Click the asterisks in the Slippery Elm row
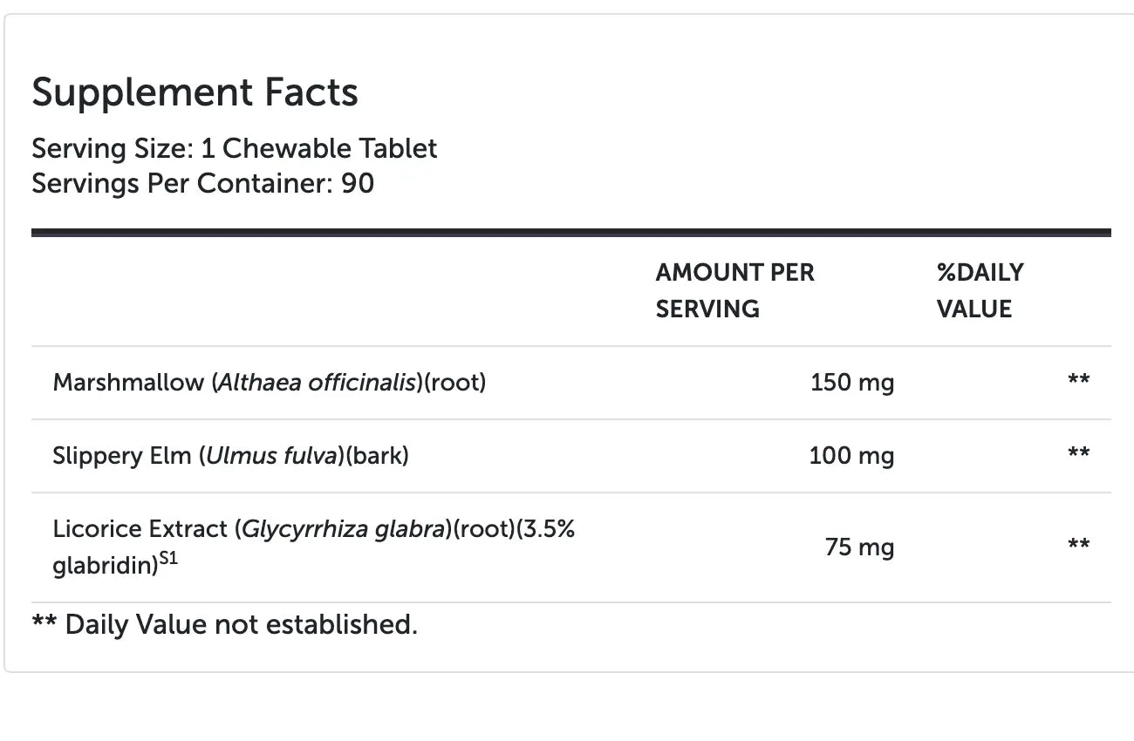This screenshot has width=1134, height=741. tap(1078, 453)
